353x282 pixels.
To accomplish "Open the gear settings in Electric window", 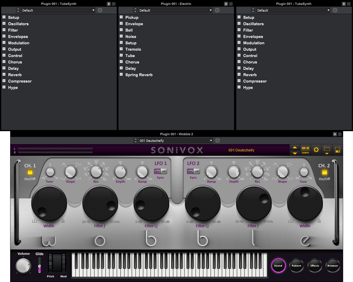I will point(217,10).
